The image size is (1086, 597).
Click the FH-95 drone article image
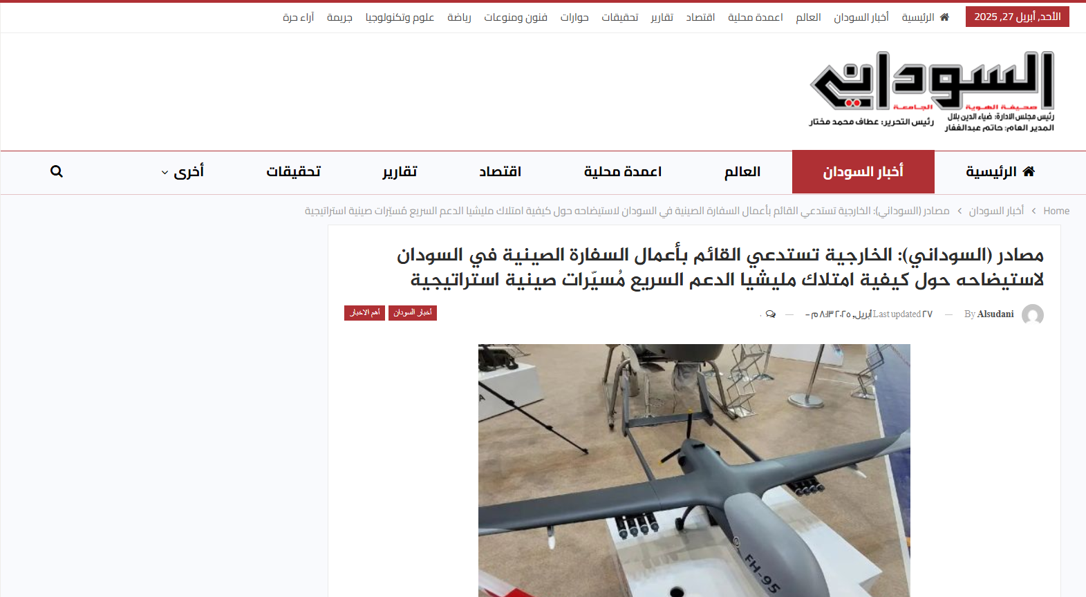[x=694, y=471]
